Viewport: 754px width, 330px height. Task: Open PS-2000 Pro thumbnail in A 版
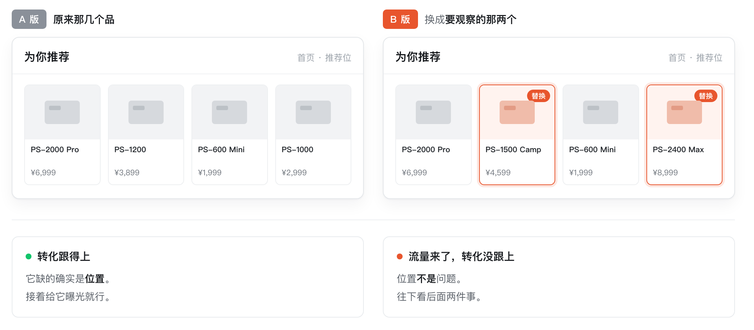[x=62, y=112]
